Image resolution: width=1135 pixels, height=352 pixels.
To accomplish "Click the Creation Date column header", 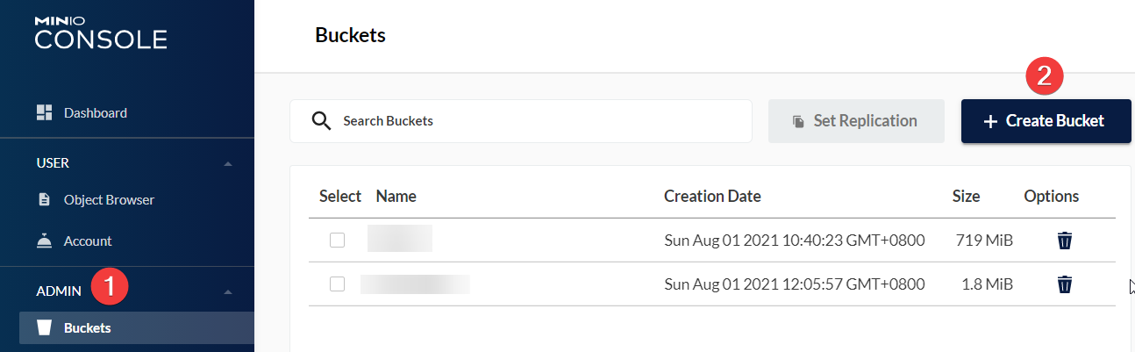I will (712, 196).
